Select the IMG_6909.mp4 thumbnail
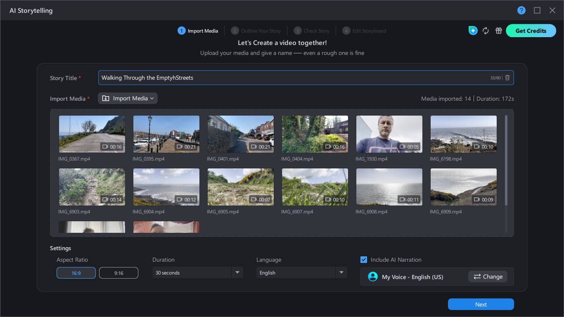The height and width of the screenshot is (317, 564). (x=464, y=187)
